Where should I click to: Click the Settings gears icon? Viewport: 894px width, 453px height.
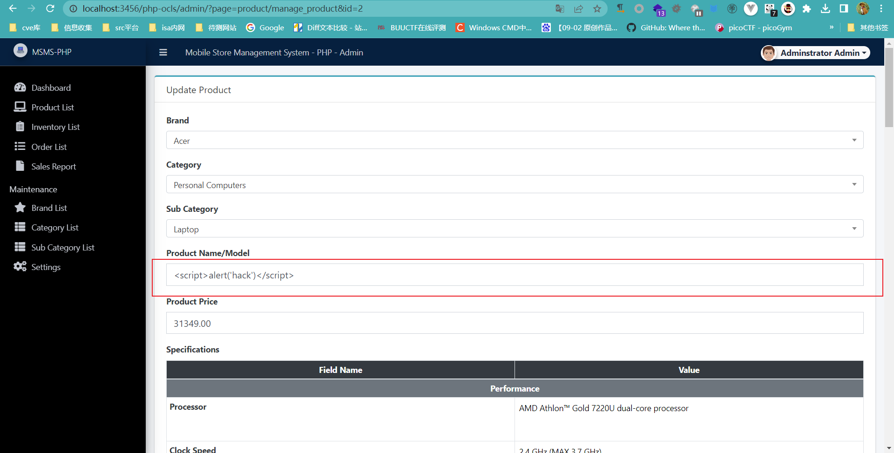coord(20,267)
